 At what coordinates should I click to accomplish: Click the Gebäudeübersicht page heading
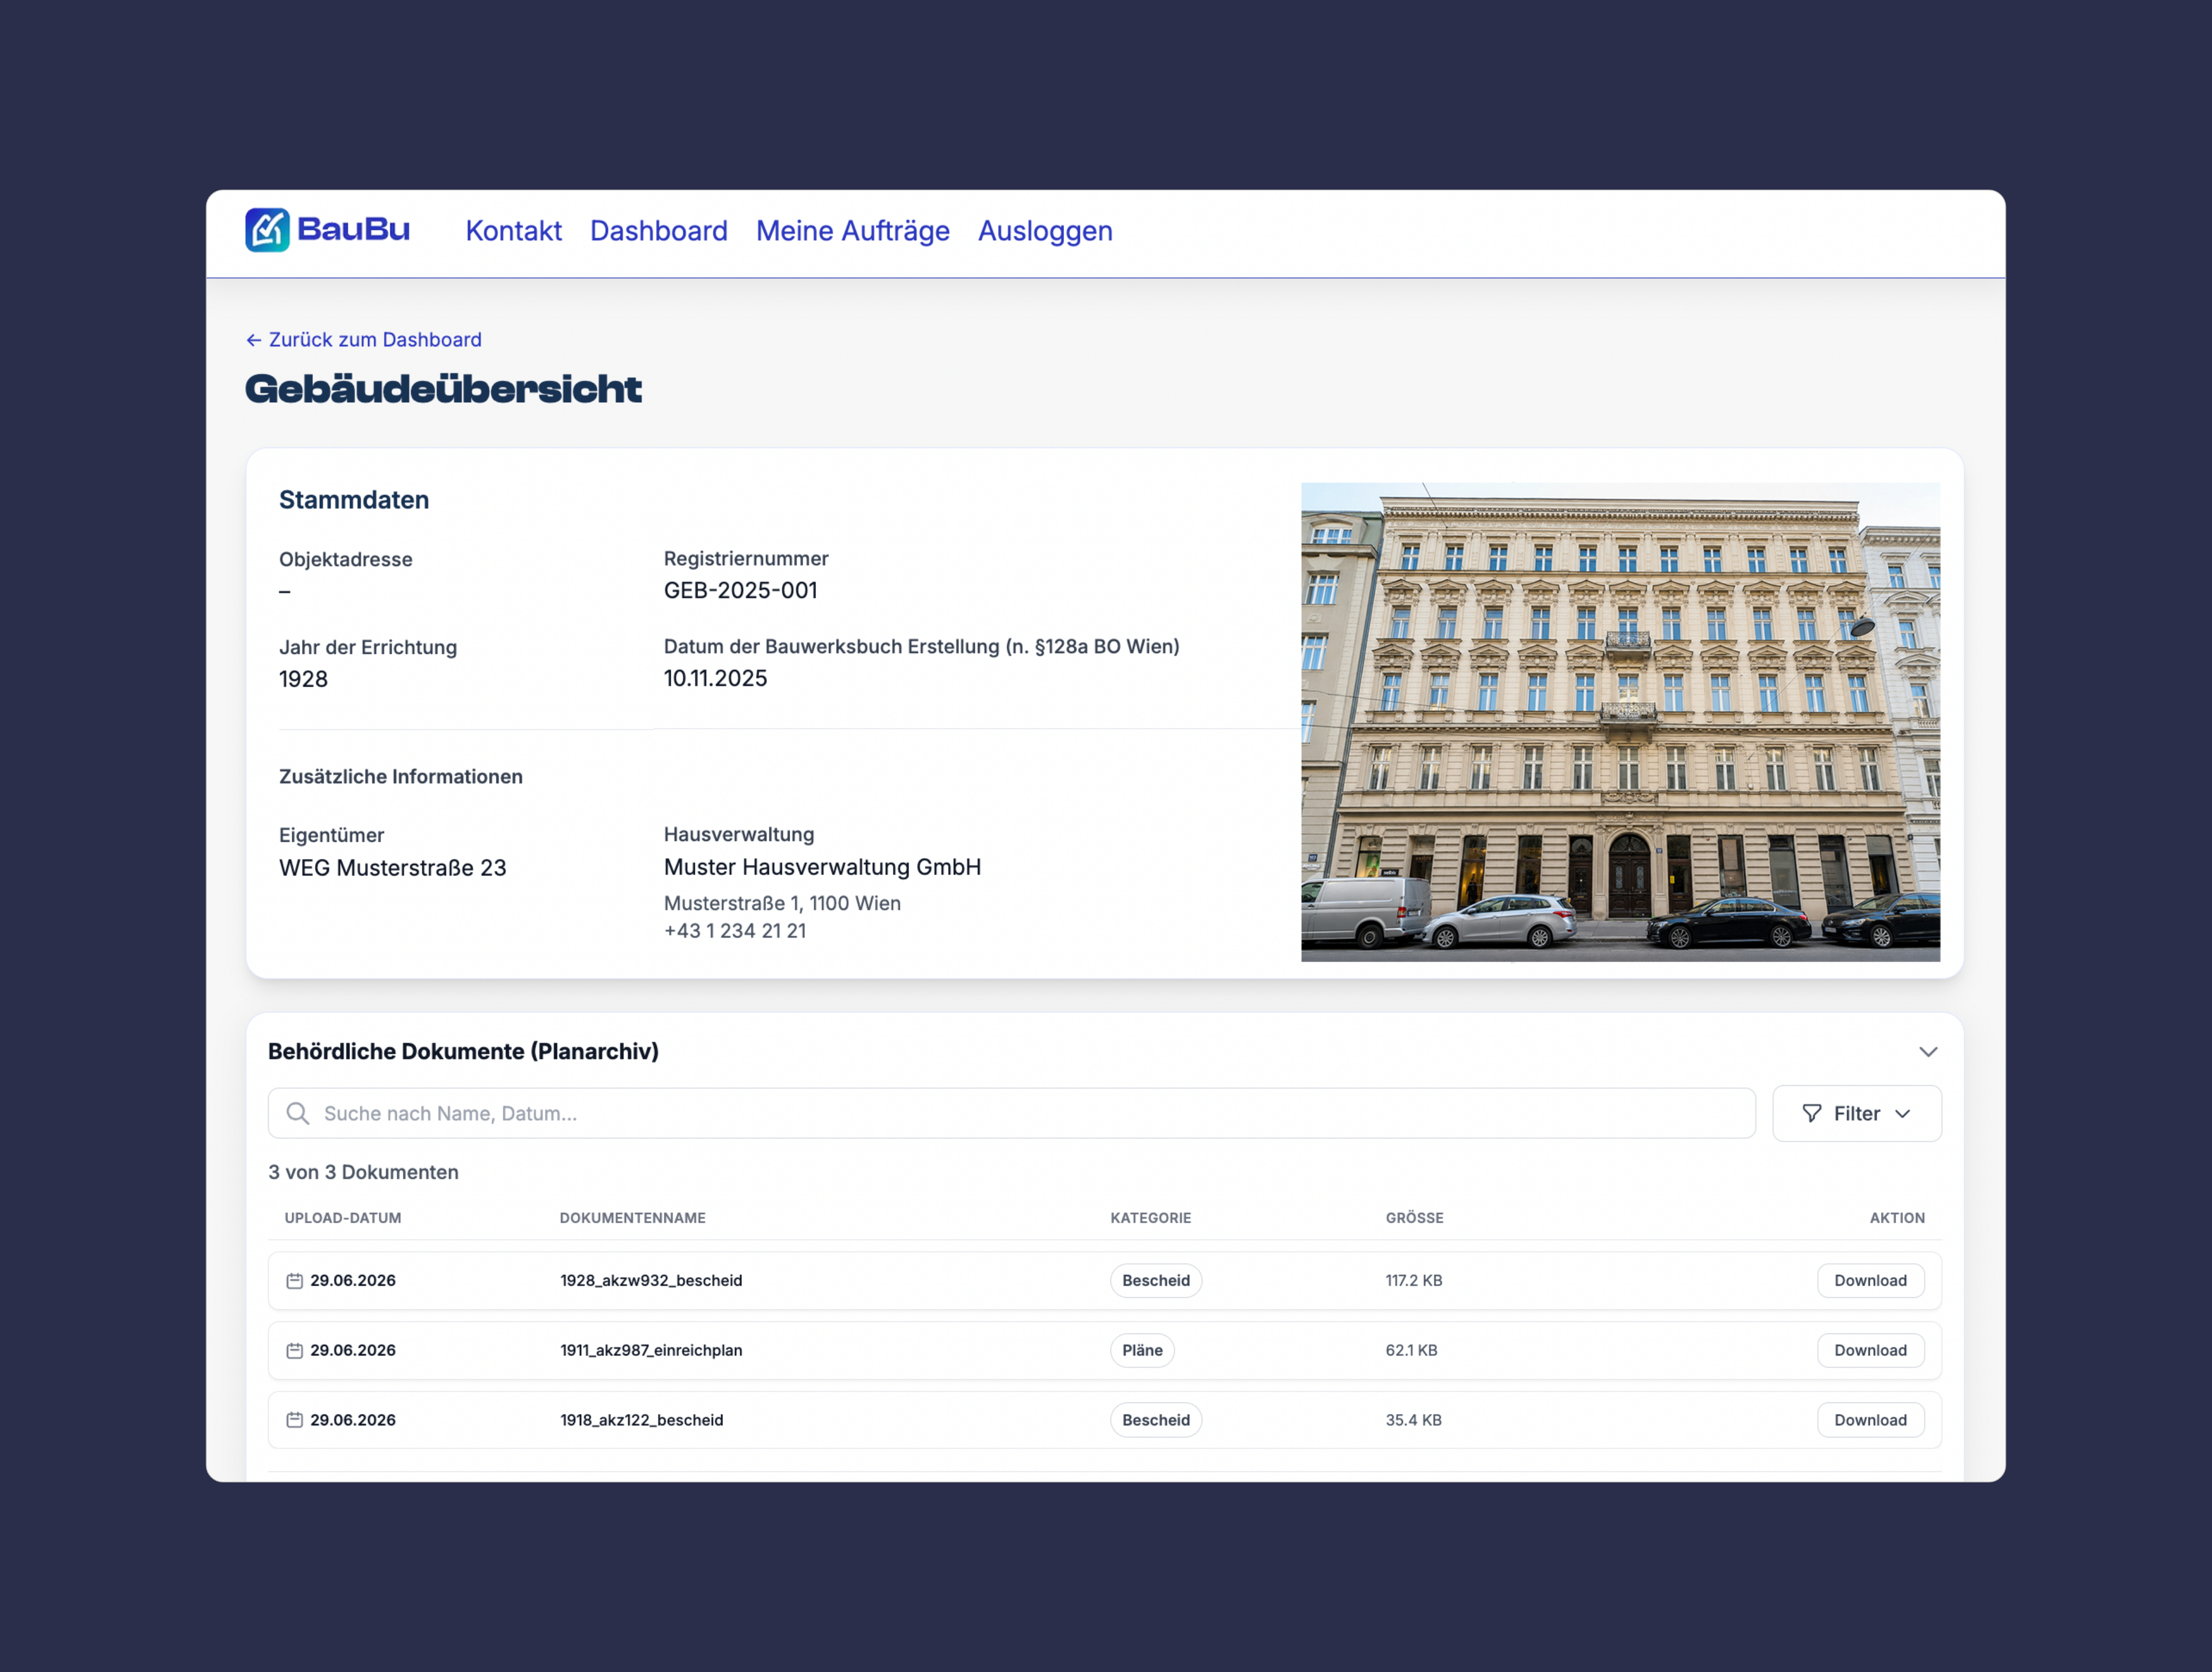443,389
